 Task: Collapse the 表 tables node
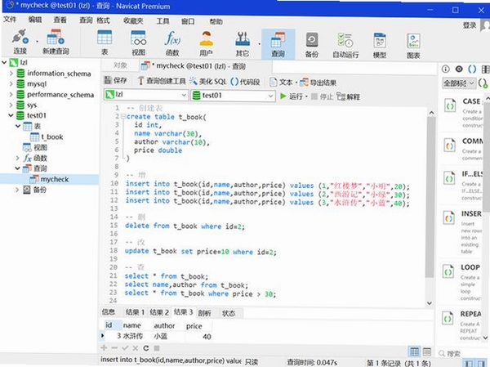coord(18,126)
